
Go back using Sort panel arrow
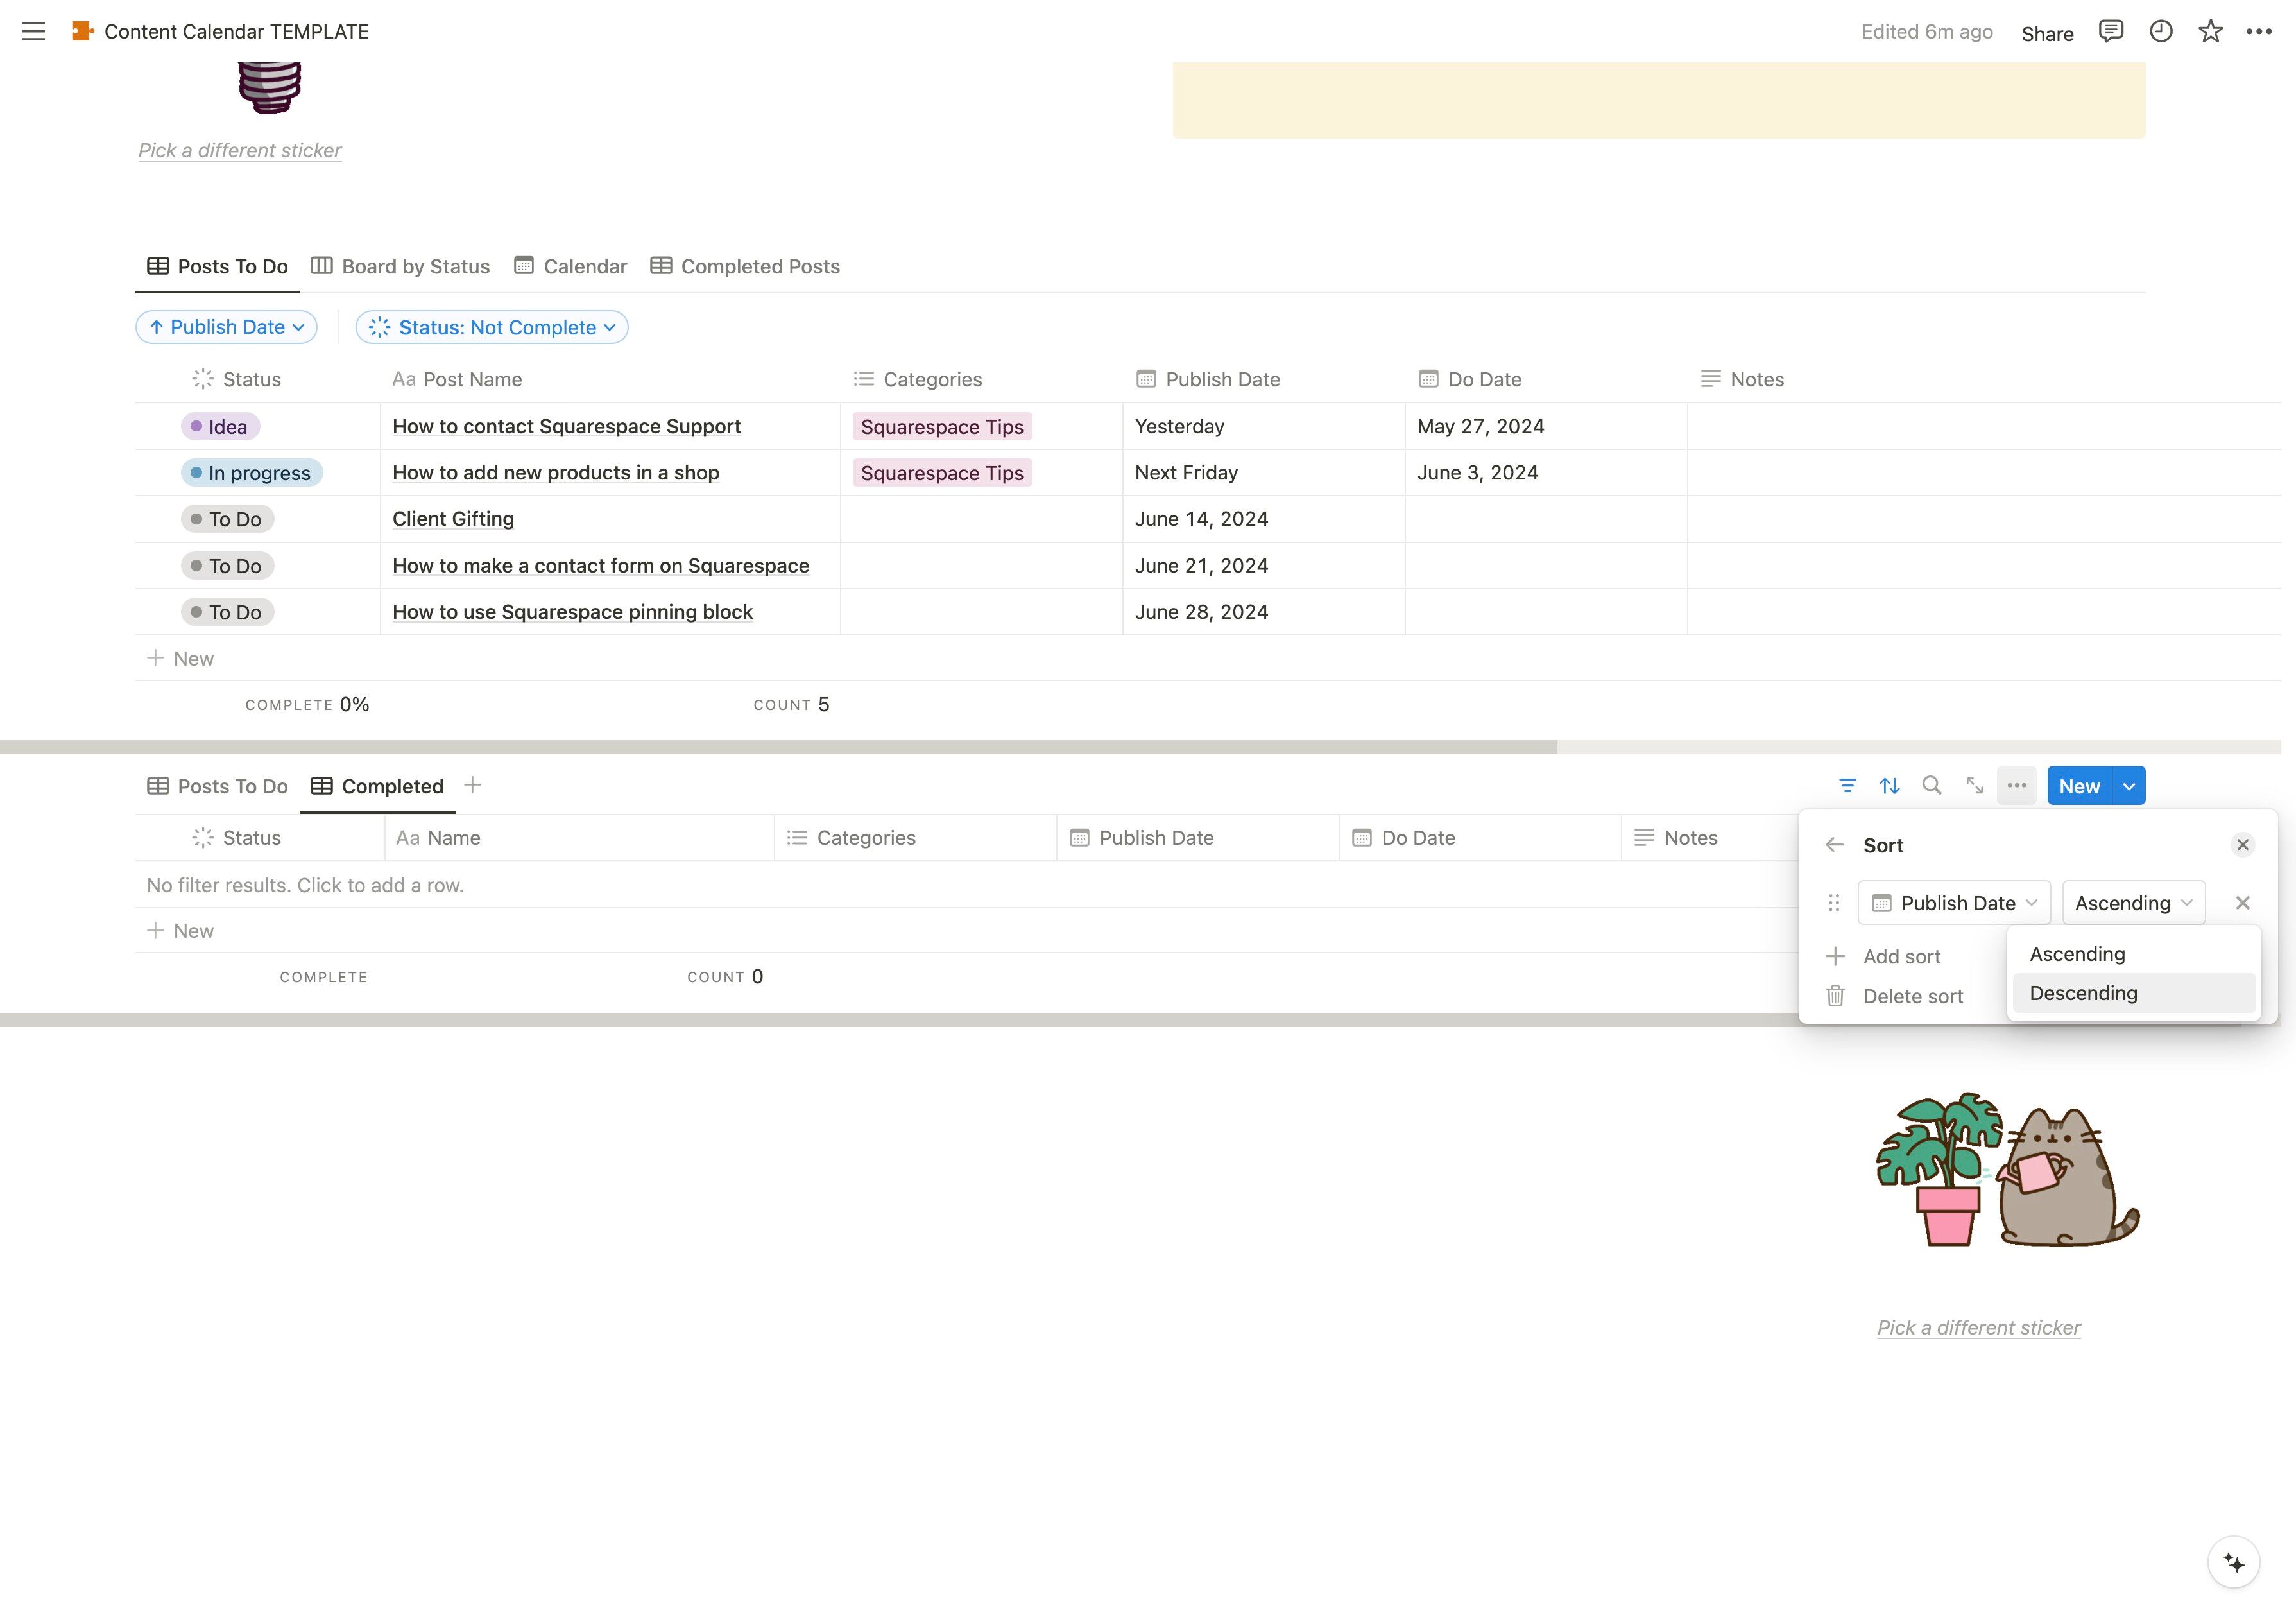(x=1834, y=845)
